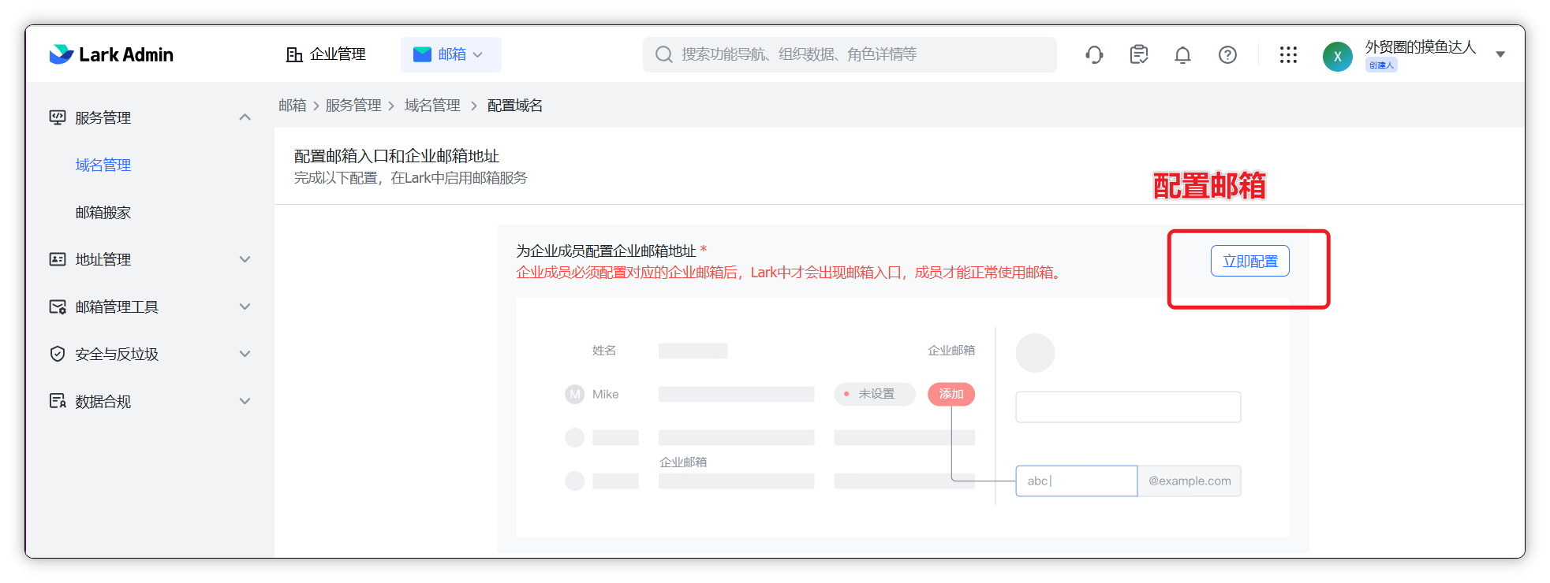Screen dimensions: 1550x583
Task: Open the customer support headset icon
Action: pos(1094,54)
